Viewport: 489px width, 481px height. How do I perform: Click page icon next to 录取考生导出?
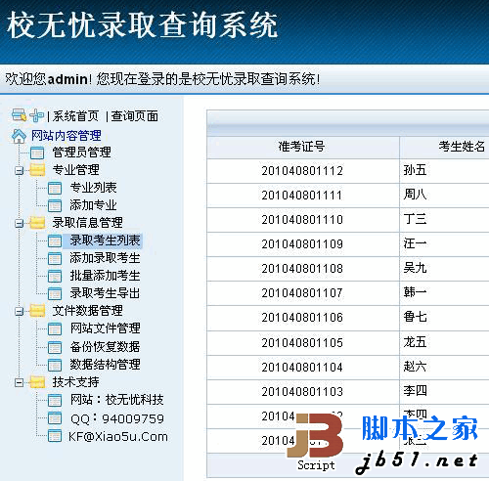point(55,293)
